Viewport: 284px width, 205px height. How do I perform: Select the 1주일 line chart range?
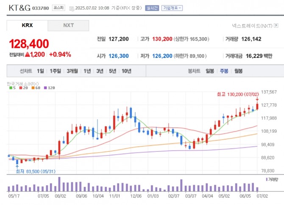click(x=56, y=71)
